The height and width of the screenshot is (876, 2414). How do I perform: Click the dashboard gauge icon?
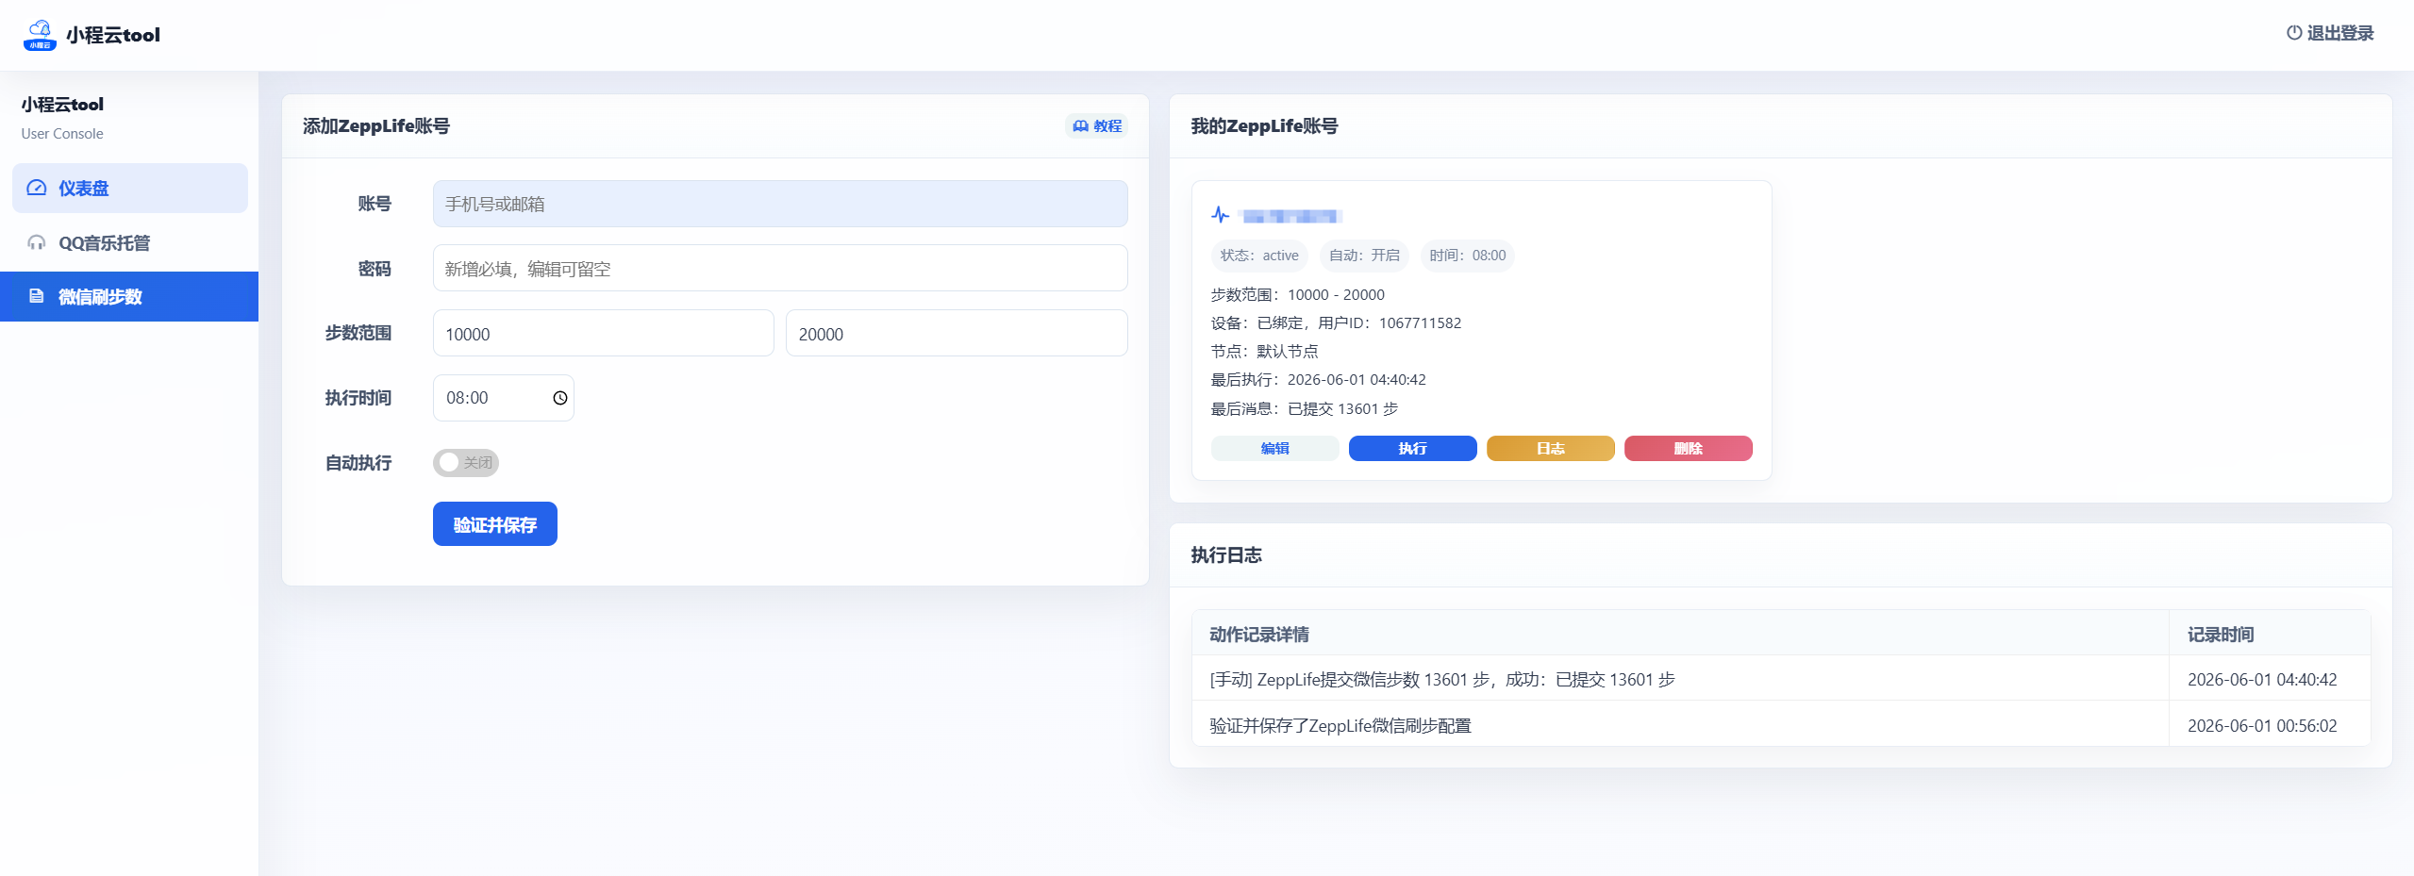[37, 188]
